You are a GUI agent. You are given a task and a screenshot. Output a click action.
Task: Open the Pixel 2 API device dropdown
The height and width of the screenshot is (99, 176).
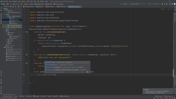[x=135, y=4]
